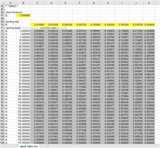Click correction value -0.098981
Image resolution: width=160 pixels, height=148 pixels.
coord(94,31)
